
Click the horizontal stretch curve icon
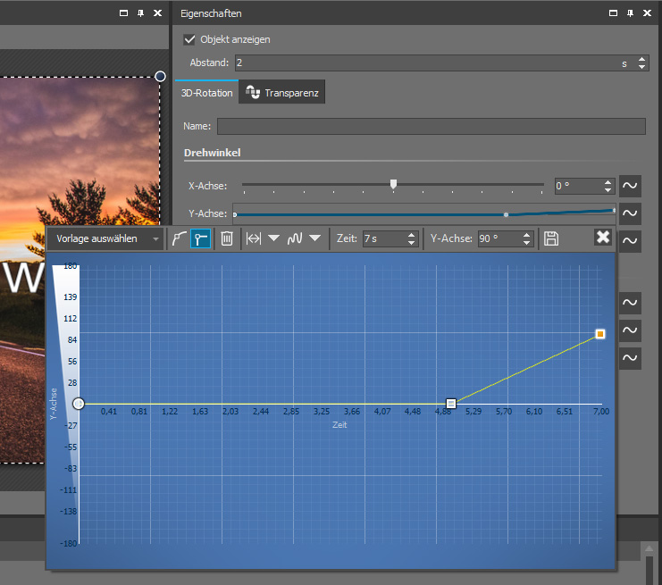(254, 238)
